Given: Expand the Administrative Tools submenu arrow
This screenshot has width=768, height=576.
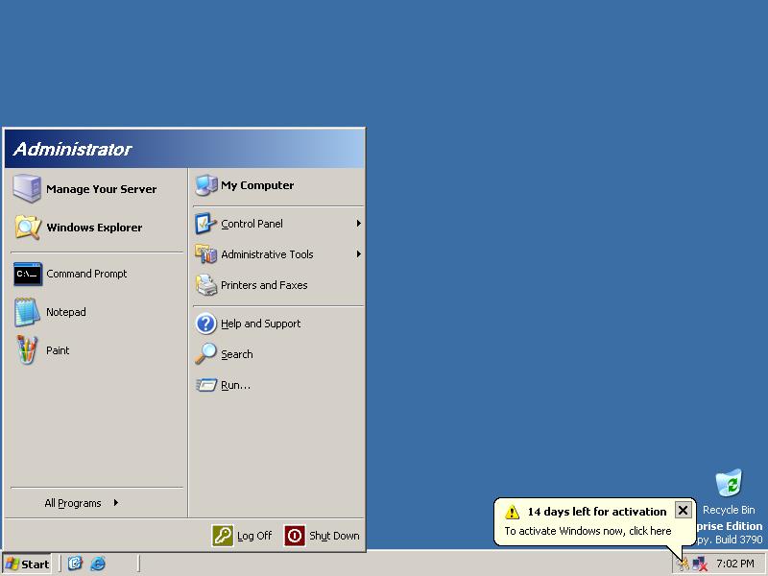Looking at the screenshot, I should click(x=358, y=254).
